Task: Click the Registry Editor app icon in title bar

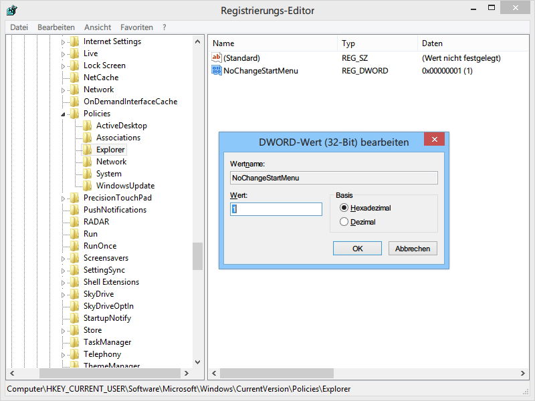Action: click(11, 11)
